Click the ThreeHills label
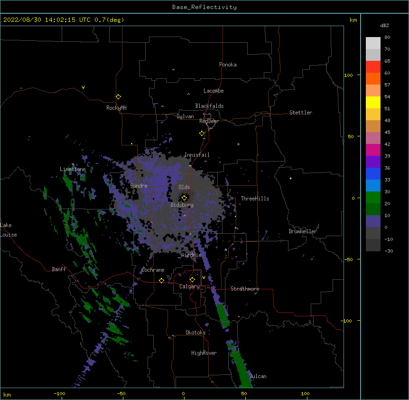Screen dimensions: 409x400 pyautogui.click(x=255, y=199)
